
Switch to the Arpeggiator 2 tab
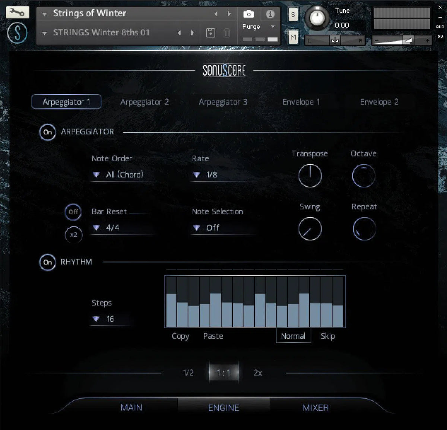click(x=145, y=102)
